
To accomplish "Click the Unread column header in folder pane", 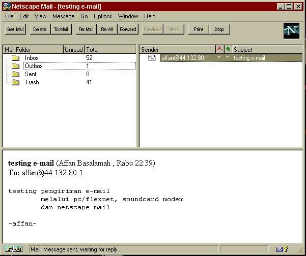I will click(x=73, y=49).
